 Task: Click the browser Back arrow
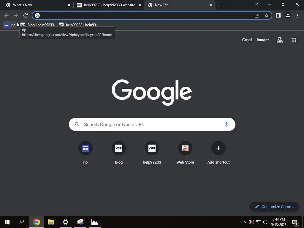click(7, 15)
